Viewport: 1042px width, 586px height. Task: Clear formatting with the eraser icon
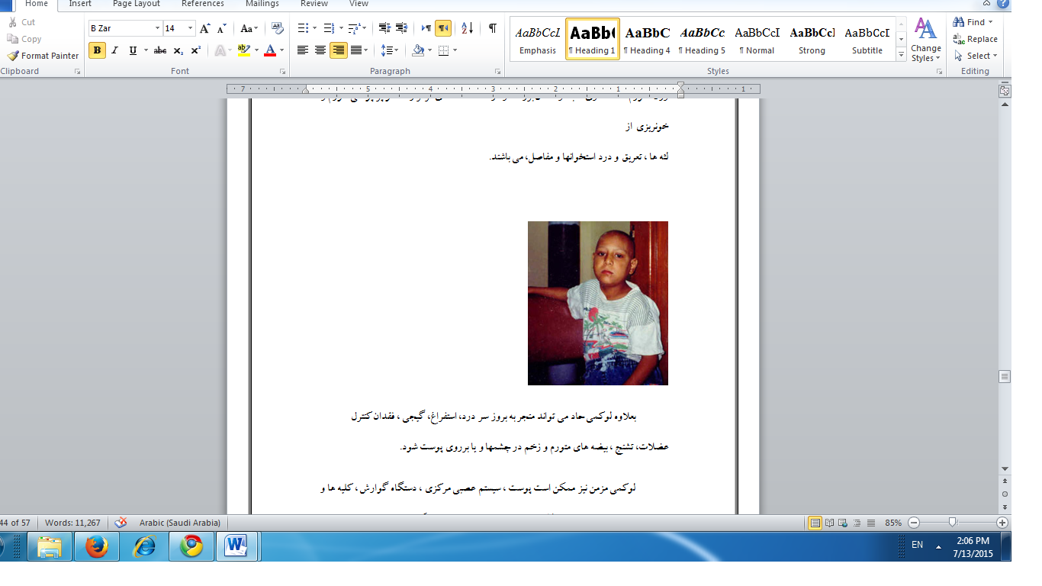click(277, 28)
